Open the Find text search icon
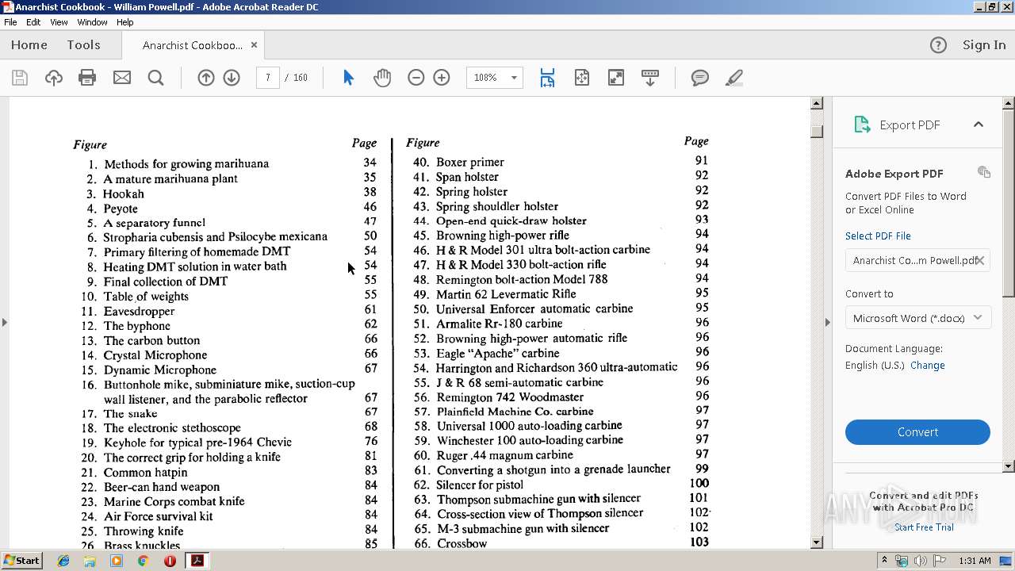This screenshot has width=1015, height=571. 156,78
